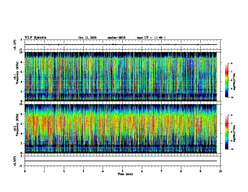Click the "station=MOS" label
The width and height of the screenshot is (248, 192).
pyautogui.click(x=116, y=38)
